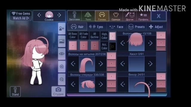Previous style for Хвост 0/91

coord(123,64)
